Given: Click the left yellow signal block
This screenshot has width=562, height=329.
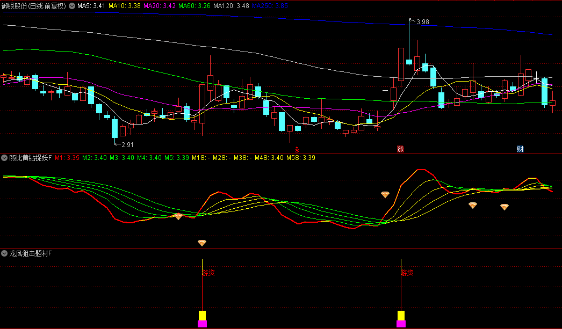Looking at the screenshot, I should (x=202, y=315).
